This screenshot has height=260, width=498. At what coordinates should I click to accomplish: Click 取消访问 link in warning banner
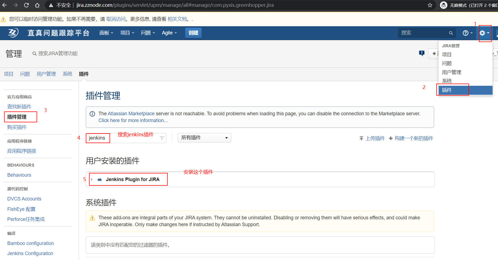[116, 19]
